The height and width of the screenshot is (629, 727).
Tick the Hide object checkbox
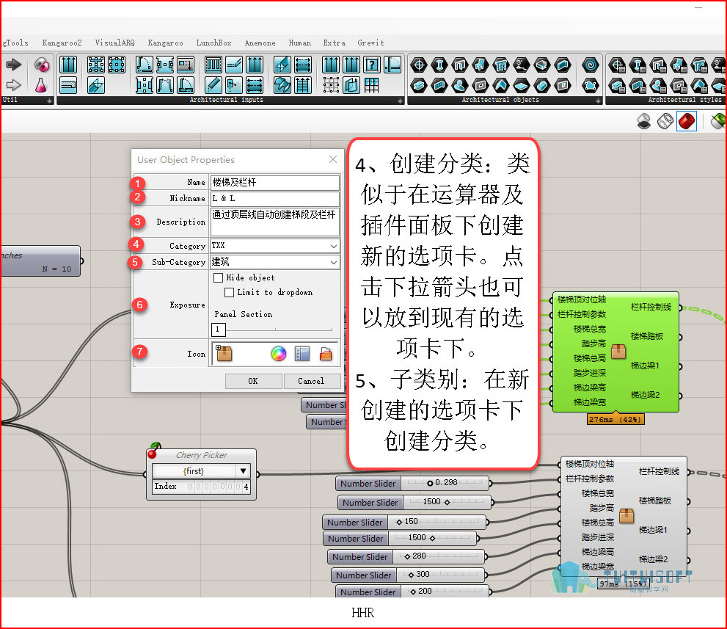[x=219, y=278]
